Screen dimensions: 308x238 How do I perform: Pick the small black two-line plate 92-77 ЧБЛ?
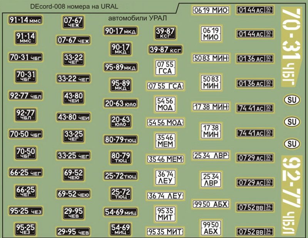tap(26, 115)
